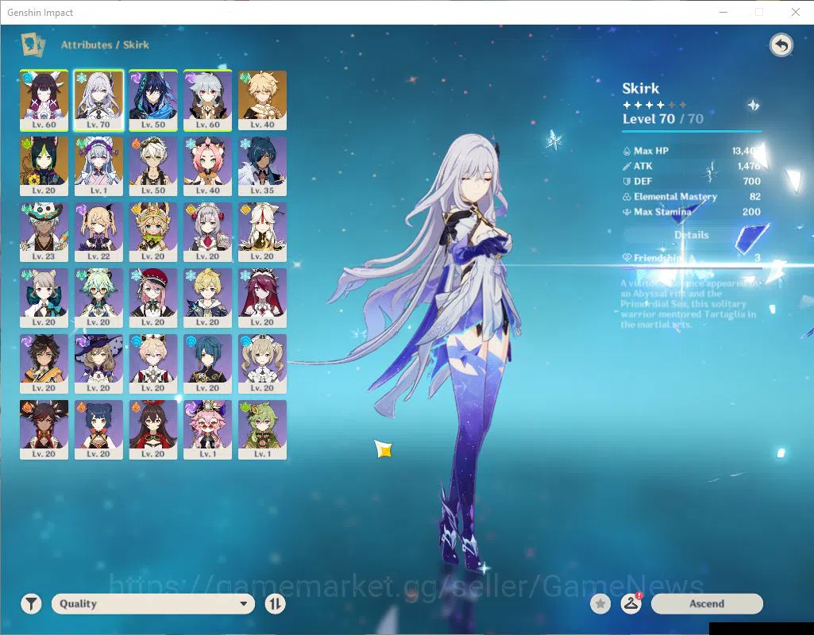Screen dimensions: 814x635
Task: Toggle the sort order arrows
Action: pyautogui.click(x=275, y=604)
